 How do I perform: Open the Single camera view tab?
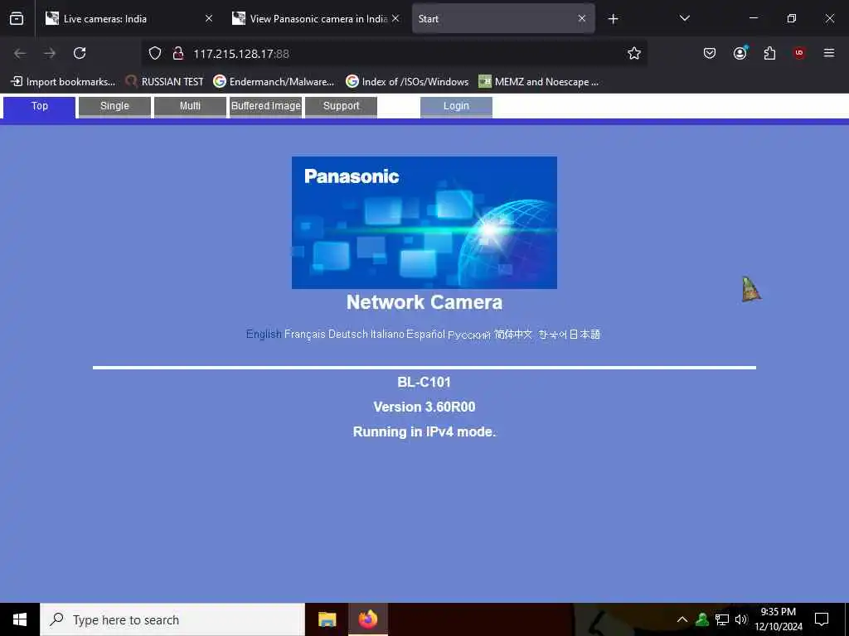click(x=114, y=107)
